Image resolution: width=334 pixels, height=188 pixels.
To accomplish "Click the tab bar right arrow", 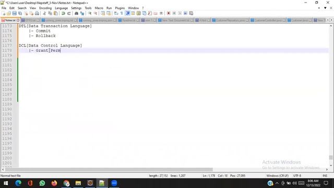I will click(331, 20).
